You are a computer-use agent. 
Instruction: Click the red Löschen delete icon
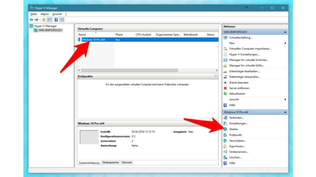coord(225,157)
